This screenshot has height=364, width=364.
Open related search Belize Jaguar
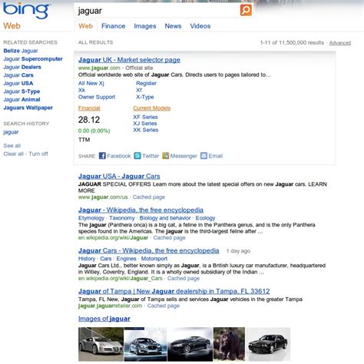click(21, 51)
